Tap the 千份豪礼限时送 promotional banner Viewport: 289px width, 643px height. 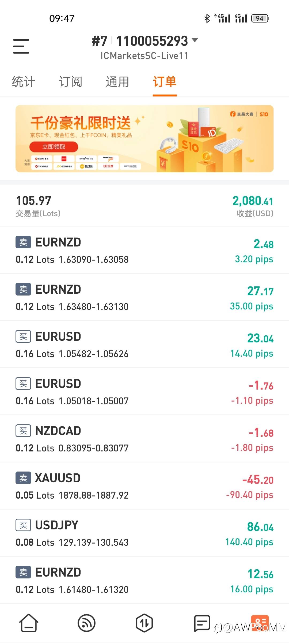click(x=144, y=139)
